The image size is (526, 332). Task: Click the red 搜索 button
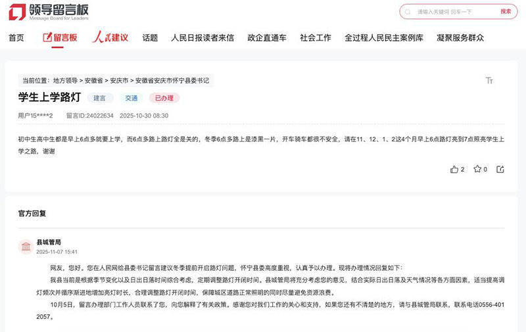pyautogui.click(x=505, y=12)
